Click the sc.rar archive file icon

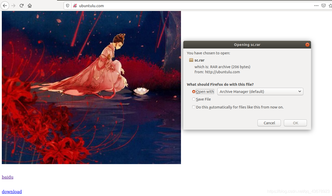point(191,60)
